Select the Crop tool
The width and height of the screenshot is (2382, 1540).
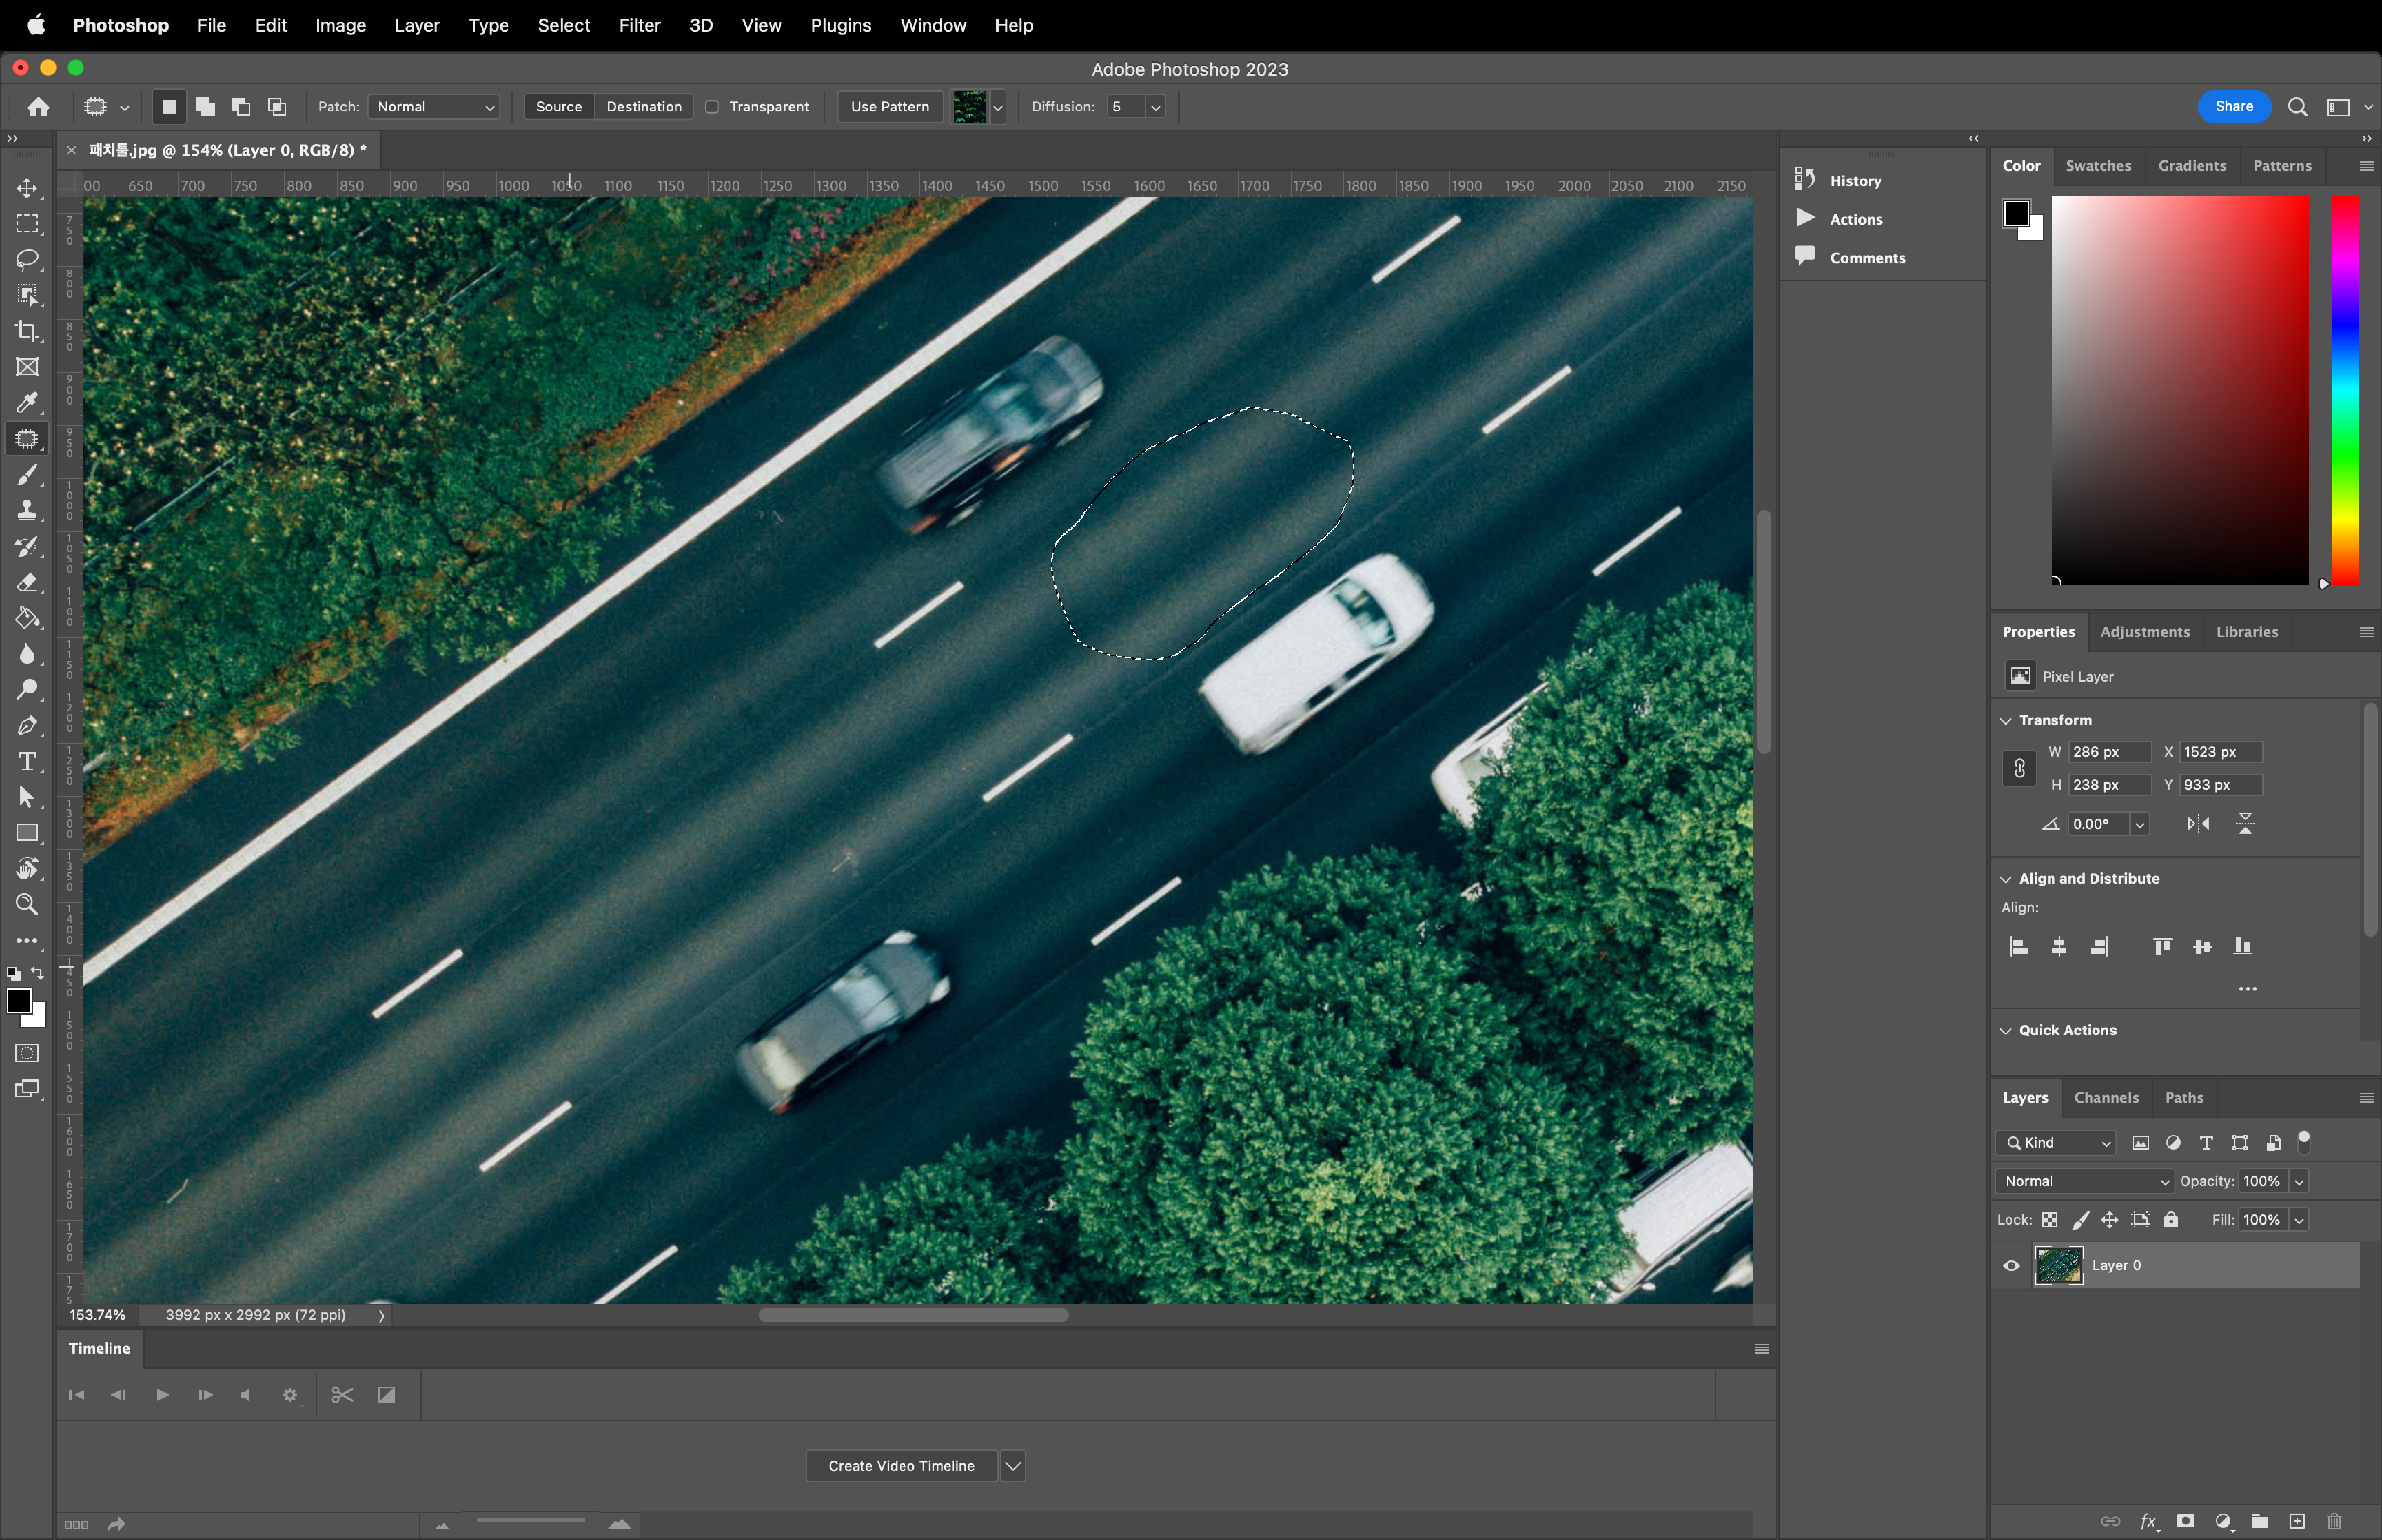(x=27, y=331)
